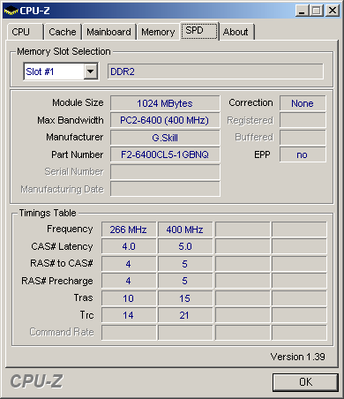Image resolution: width=344 pixels, height=399 pixels.
Task: Click the OK button
Action: tap(305, 382)
